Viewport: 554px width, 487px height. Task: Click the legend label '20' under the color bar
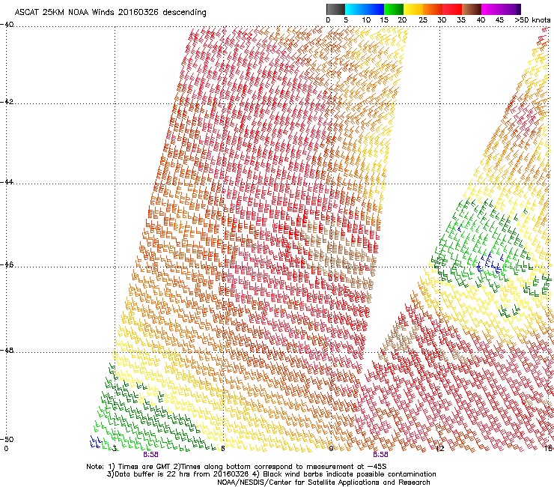[x=403, y=20]
